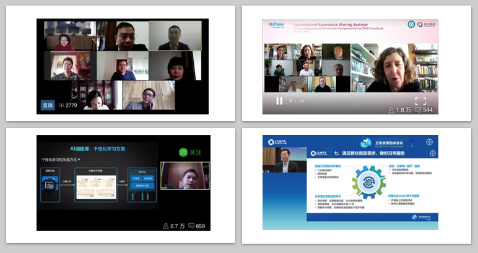Enter fullscreen on the seminar stream
This screenshot has width=478, height=253.
click(420, 101)
